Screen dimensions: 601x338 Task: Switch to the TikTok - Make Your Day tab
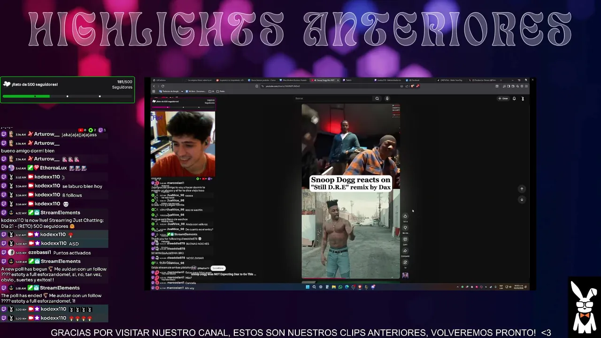(450, 80)
